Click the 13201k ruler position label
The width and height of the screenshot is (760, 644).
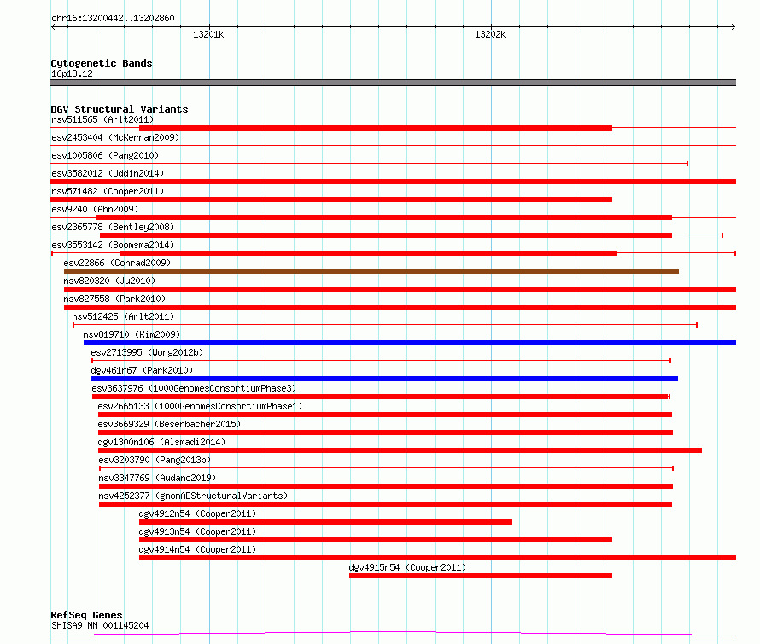pyautogui.click(x=208, y=34)
